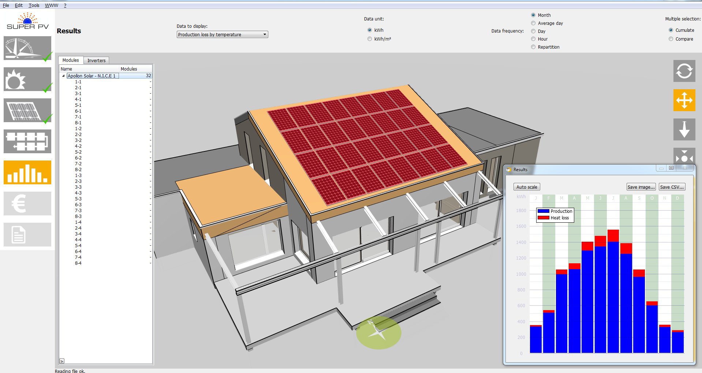Open the euro financial analysis step
Image resolution: width=702 pixels, height=373 pixels.
[x=27, y=203]
